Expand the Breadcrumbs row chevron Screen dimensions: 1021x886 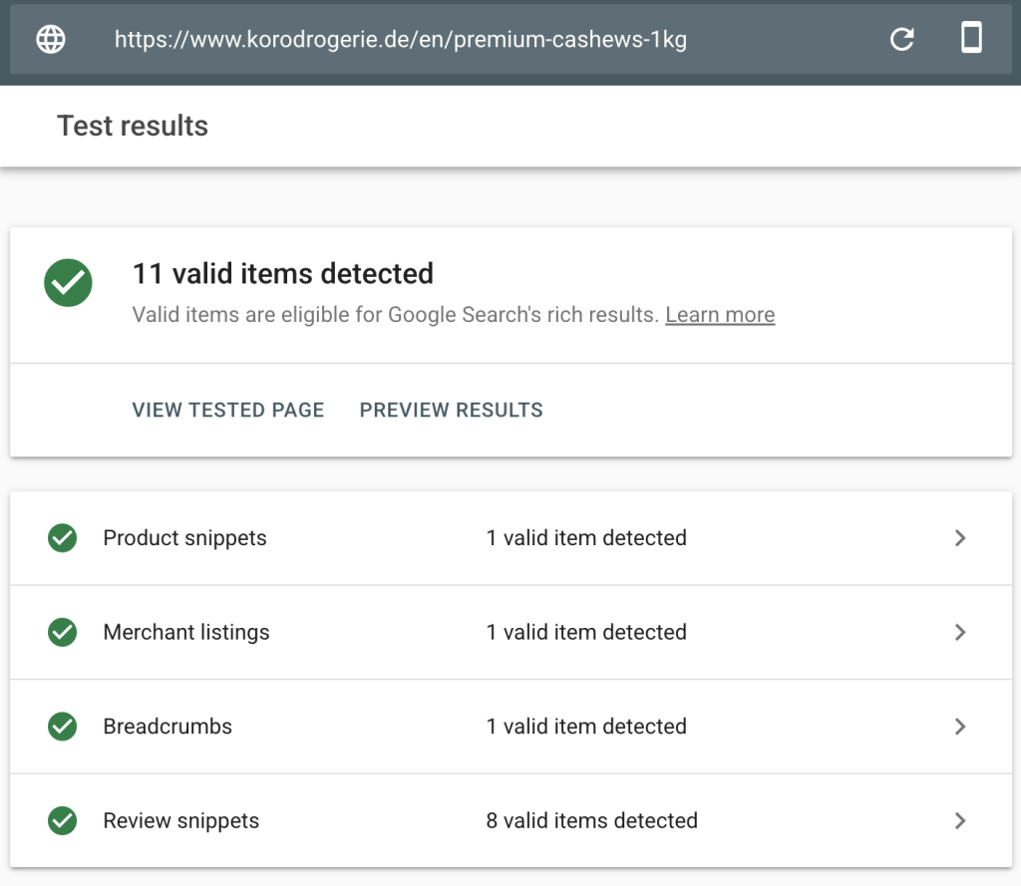point(960,727)
